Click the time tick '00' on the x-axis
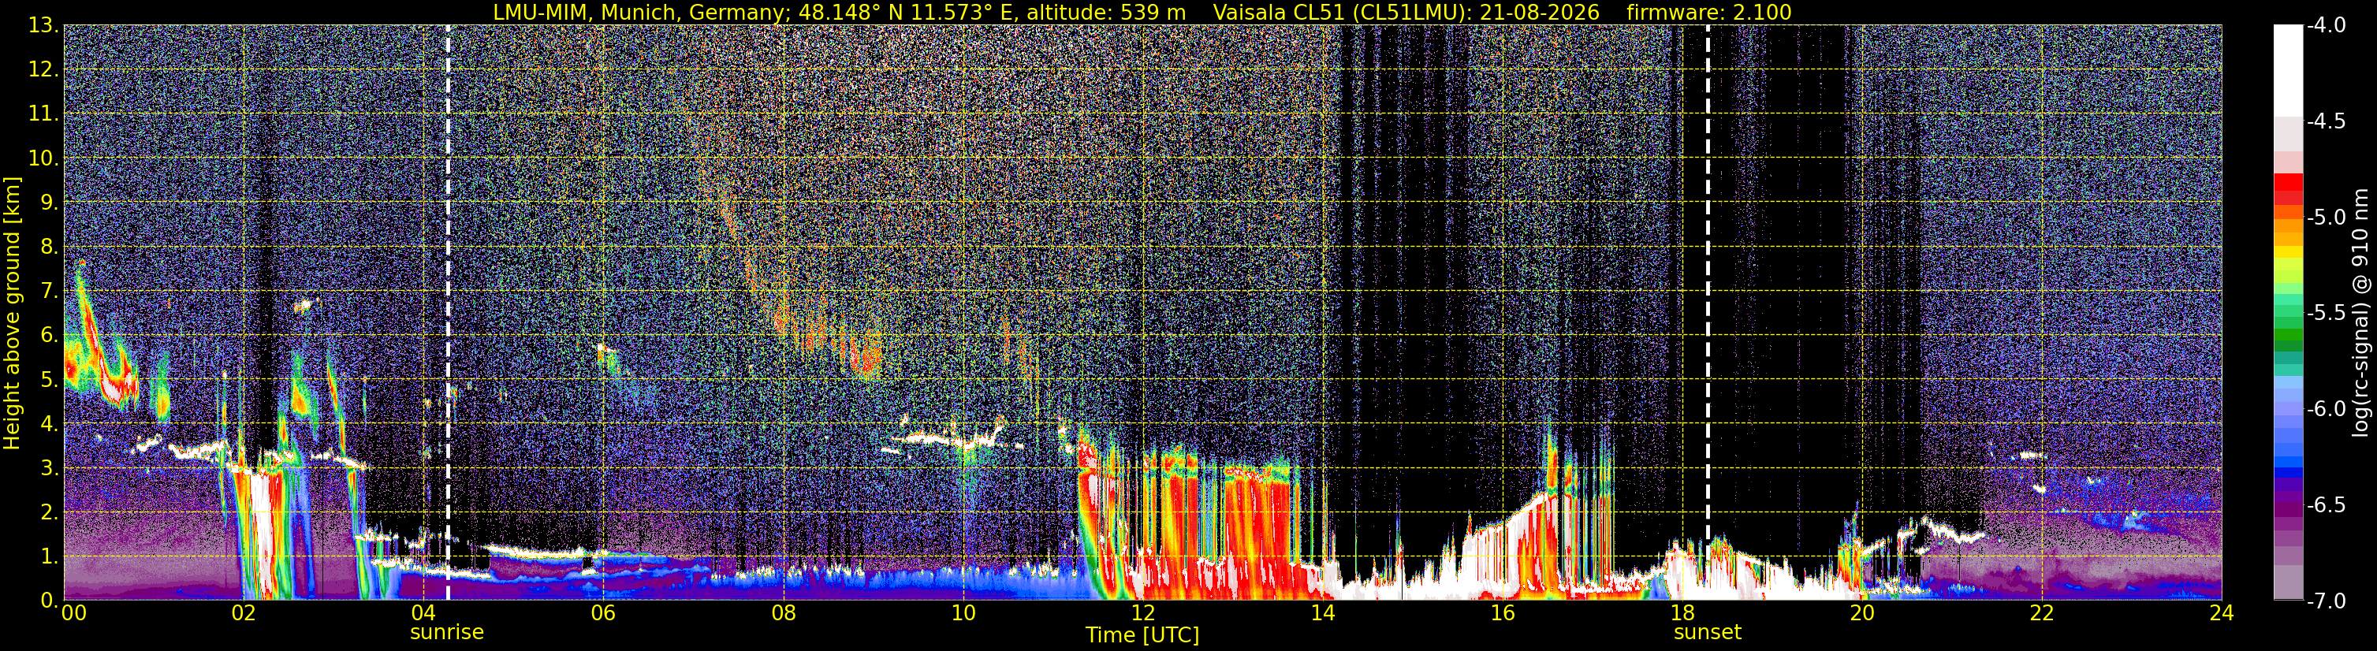The image size is (2377, 651). [73, 612]
